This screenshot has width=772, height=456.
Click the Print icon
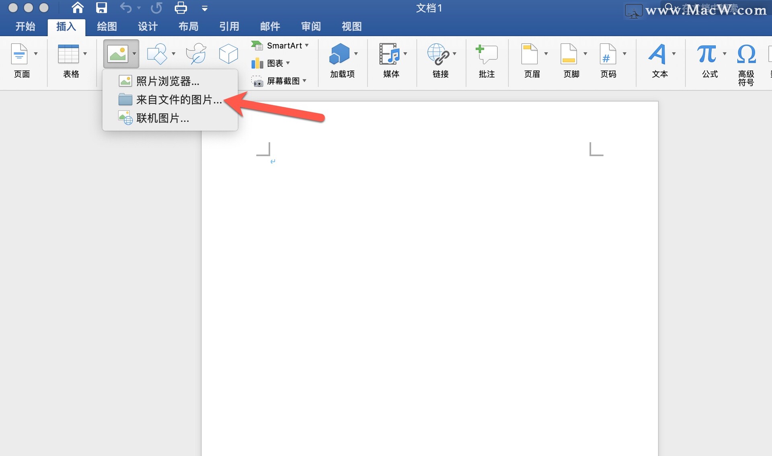(x=181, y=8)
